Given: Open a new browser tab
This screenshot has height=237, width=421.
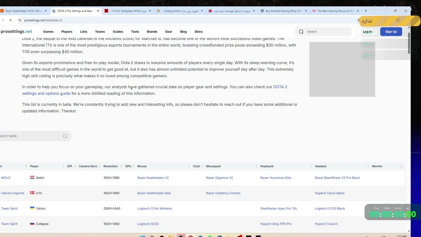Looking at the screenshot, I should (365, 11).
